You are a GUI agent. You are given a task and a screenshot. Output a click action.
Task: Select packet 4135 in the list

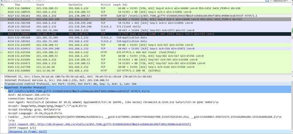(x=146, y=45)
